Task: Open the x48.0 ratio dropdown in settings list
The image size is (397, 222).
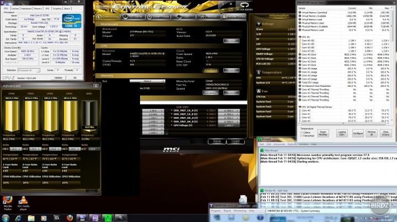Action: click(x=153, y=110)
